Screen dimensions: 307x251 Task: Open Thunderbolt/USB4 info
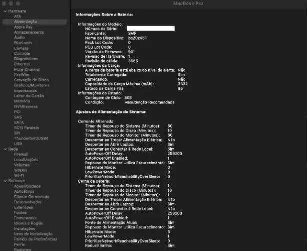(x=31, y=139)
